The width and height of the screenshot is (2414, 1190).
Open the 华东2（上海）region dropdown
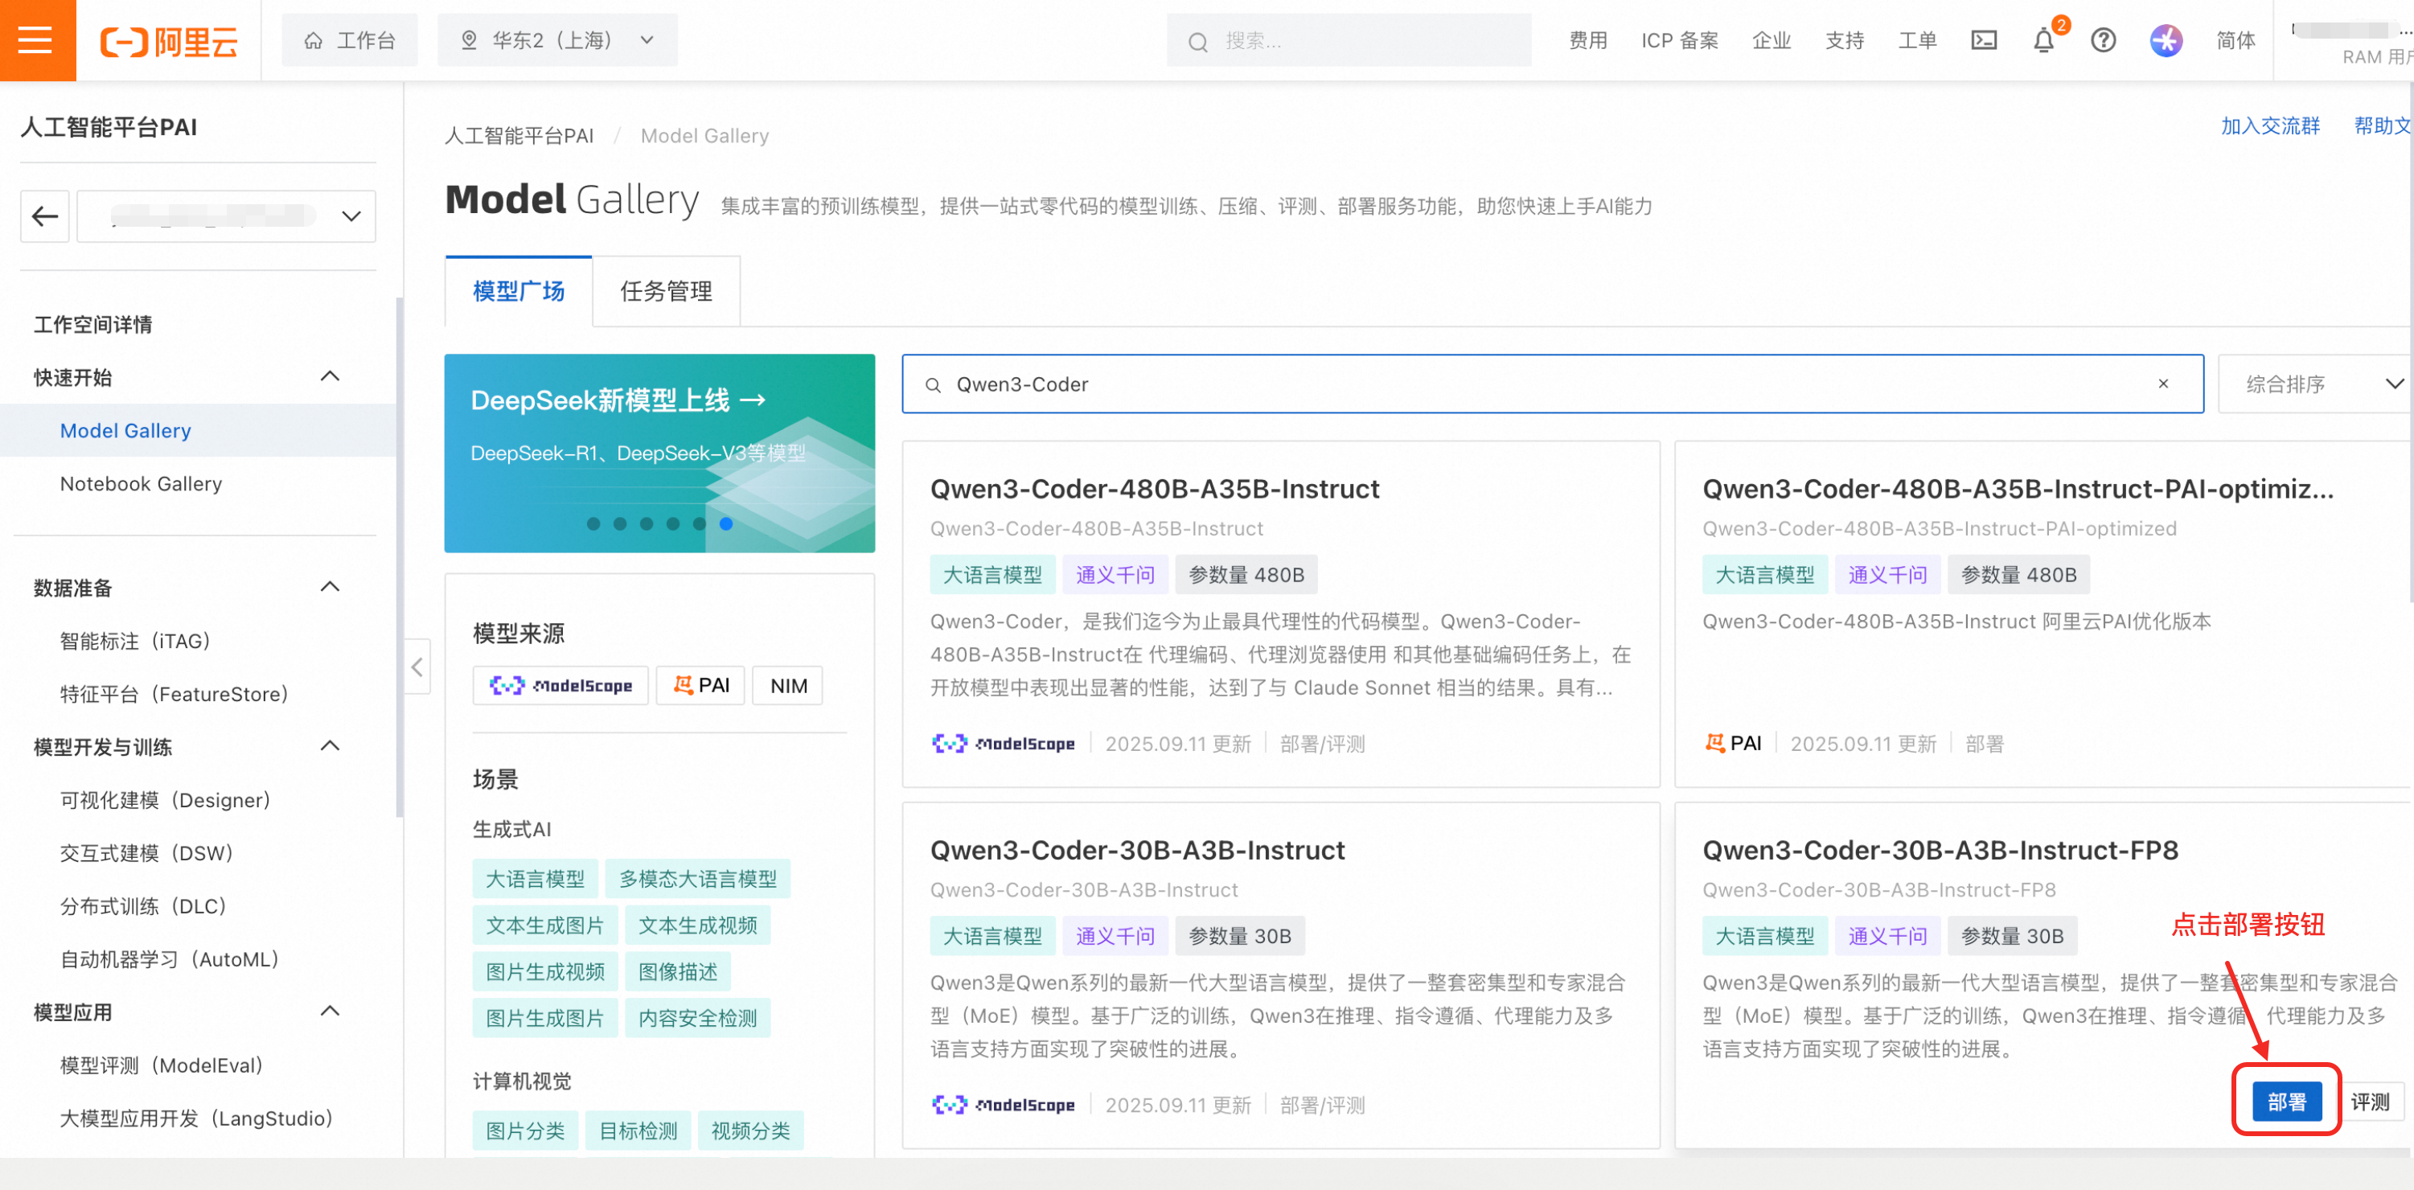tap(556, 40)
